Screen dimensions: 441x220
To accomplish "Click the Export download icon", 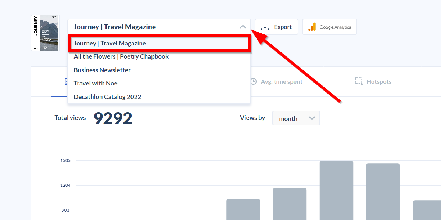I will [265, 27].
